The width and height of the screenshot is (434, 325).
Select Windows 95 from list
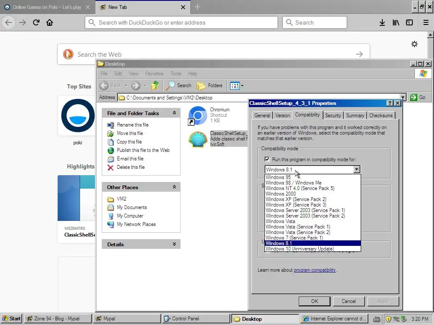coord(313,177)
